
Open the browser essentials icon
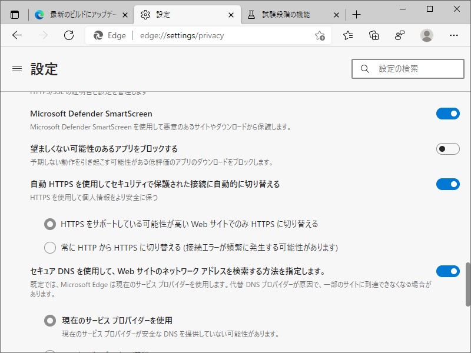click(x=399, y=35)
